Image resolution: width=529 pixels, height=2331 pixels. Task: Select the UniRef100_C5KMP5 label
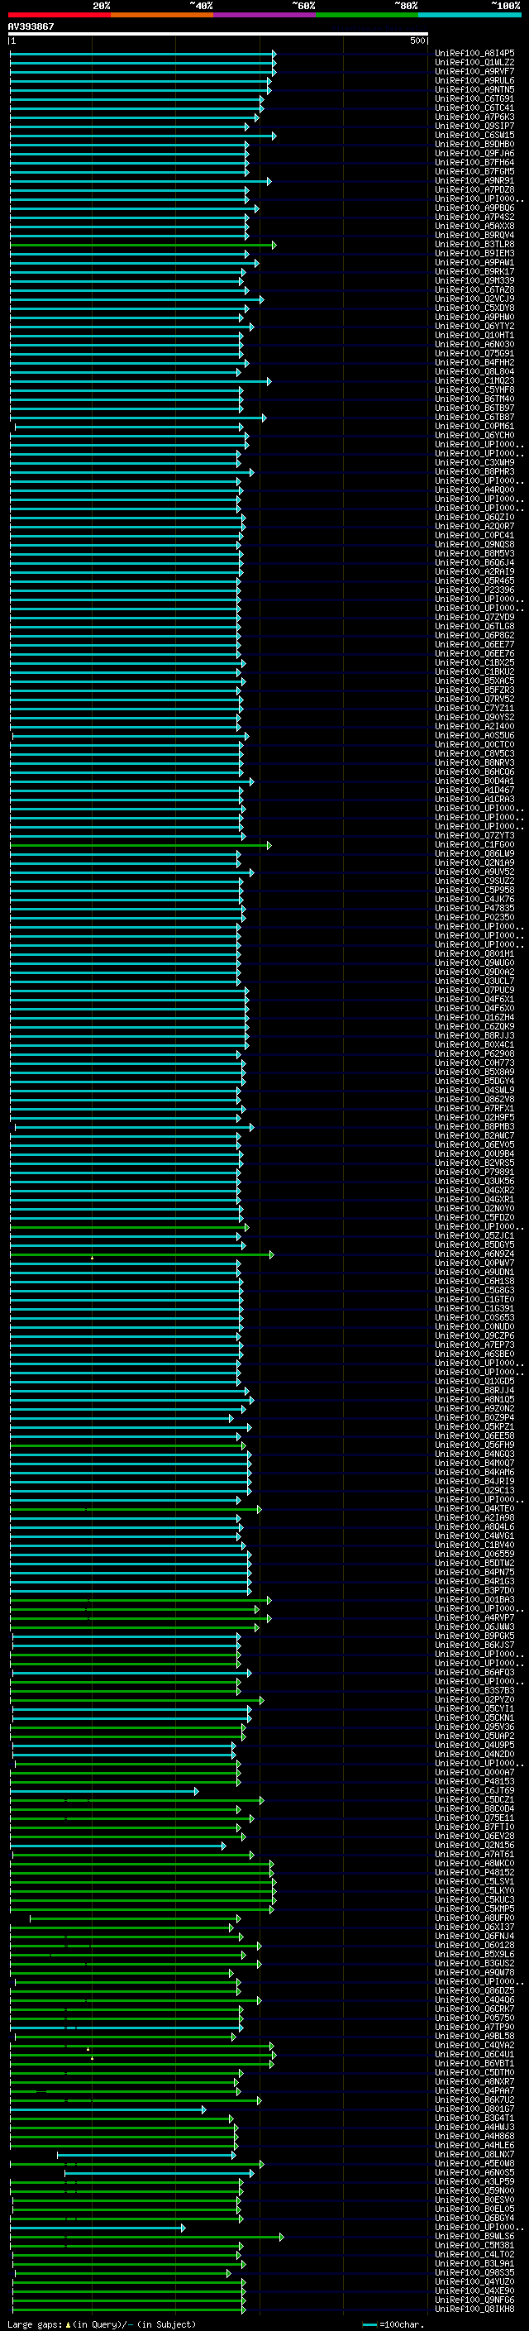474,1909
